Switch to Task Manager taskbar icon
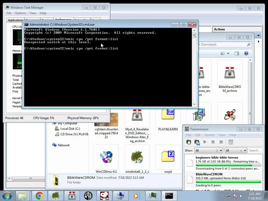The width and height of the screenshot is (268, 201). (x=153, y=196)
